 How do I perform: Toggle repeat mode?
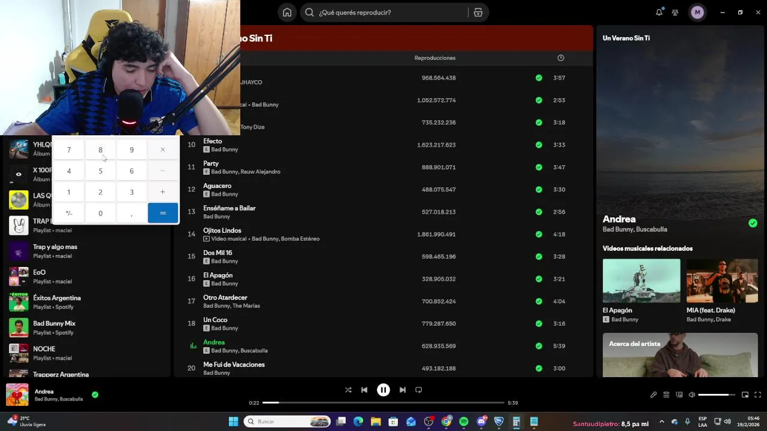[419, 390]
